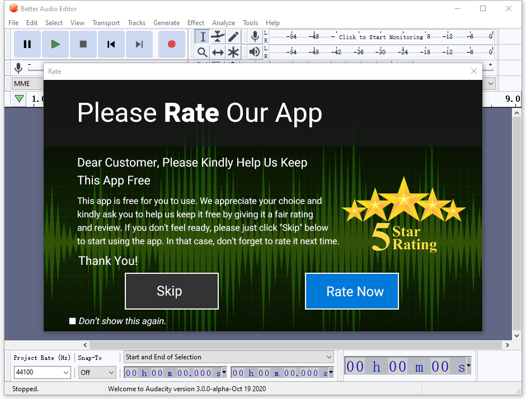Select the Draw pencil tool
The image size is (526, 399).
coord(233,37)
